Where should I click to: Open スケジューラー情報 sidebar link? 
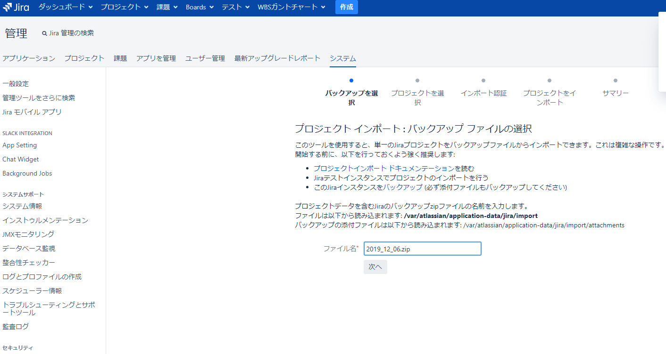pos(32,291)
